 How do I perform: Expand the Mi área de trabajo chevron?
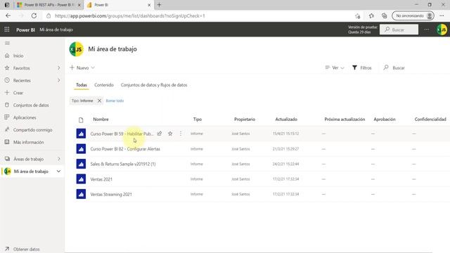(58, 171)
